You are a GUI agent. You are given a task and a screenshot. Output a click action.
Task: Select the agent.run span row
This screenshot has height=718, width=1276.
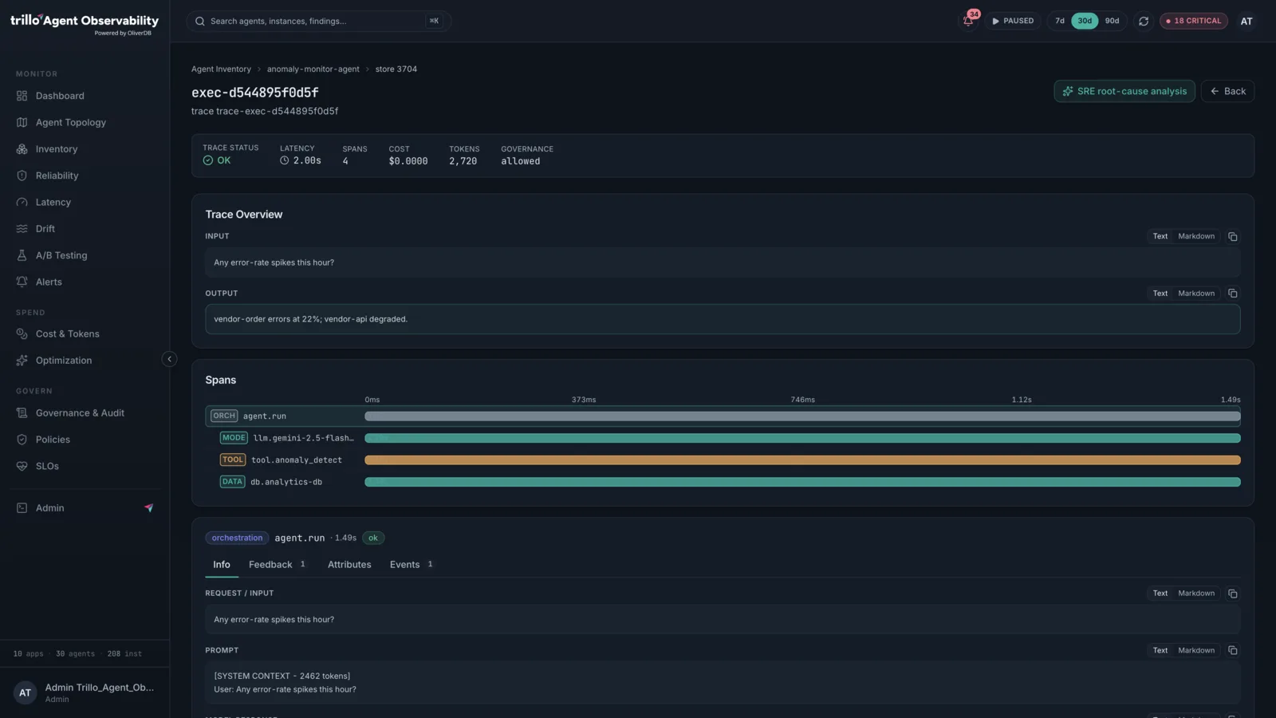pos(723,416)
